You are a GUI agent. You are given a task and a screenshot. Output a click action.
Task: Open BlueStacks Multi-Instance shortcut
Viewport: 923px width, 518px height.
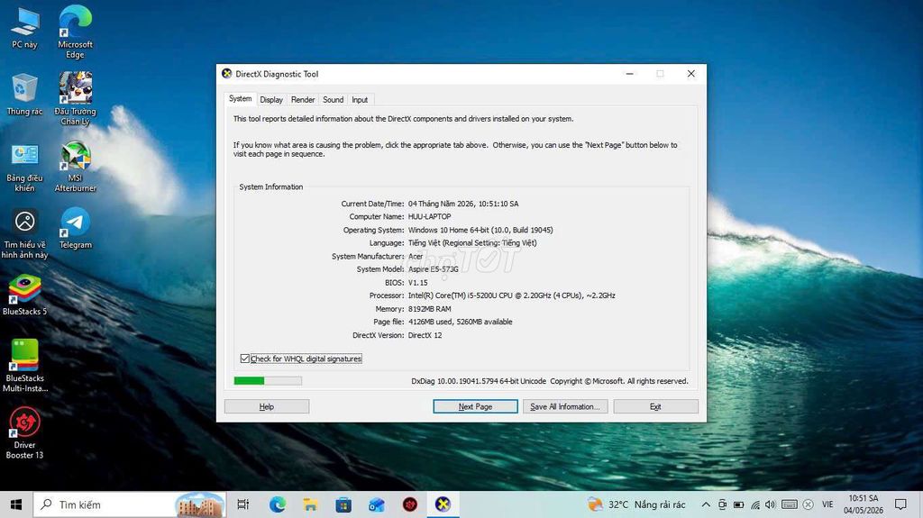(x=24, y=366)
